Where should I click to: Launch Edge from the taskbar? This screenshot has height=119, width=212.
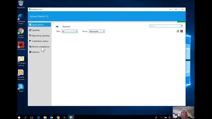(38, 117)
